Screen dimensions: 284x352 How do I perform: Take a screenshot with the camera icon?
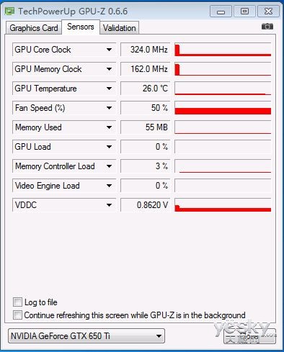[x=267, y=27]
